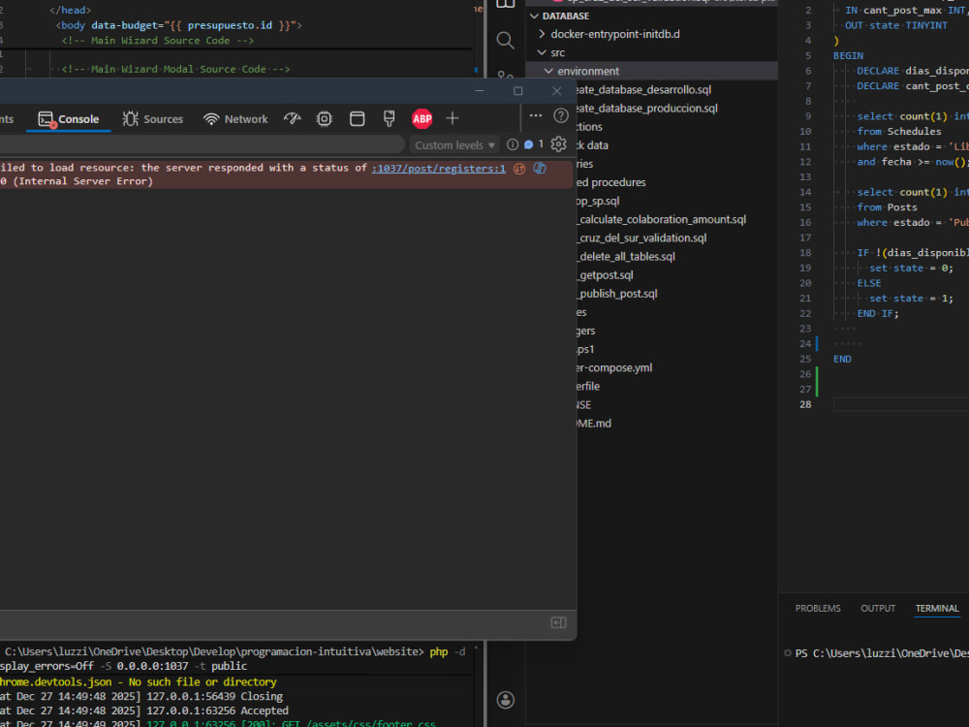Follow the :1037/post/registers:1 link
This screenshot has height=727, width=969.
pos(438,168)
